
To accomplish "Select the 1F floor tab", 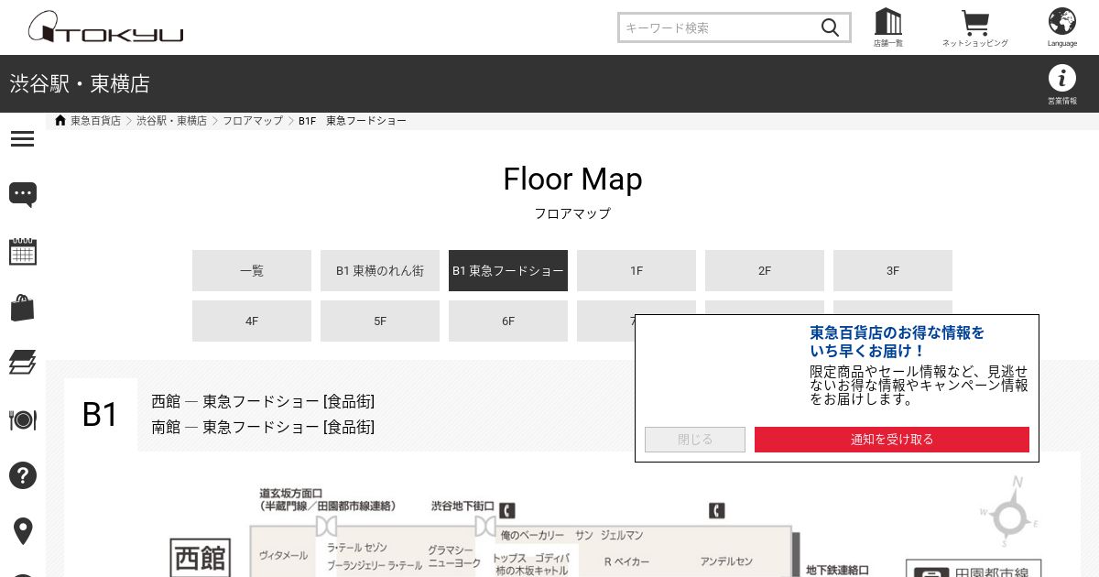I will click(637, 270).
